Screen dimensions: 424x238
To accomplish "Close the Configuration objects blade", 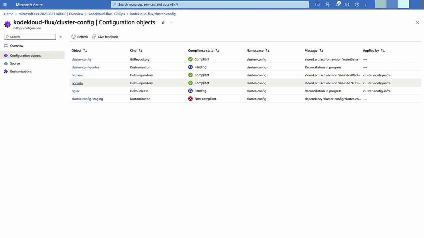I will (417, 22).
